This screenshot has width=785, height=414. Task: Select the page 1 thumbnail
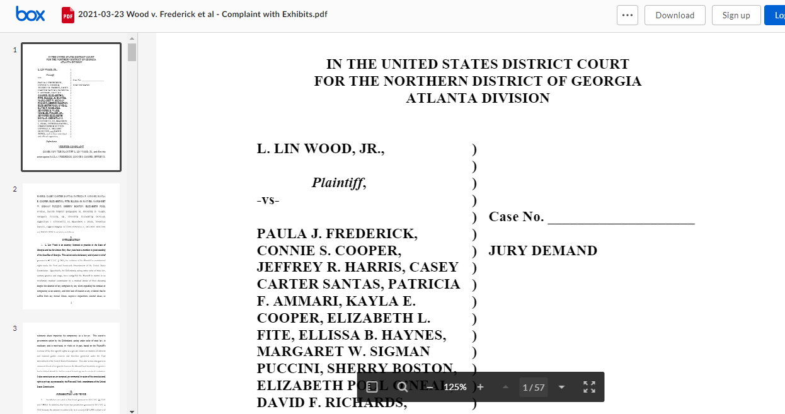point(71,107)
